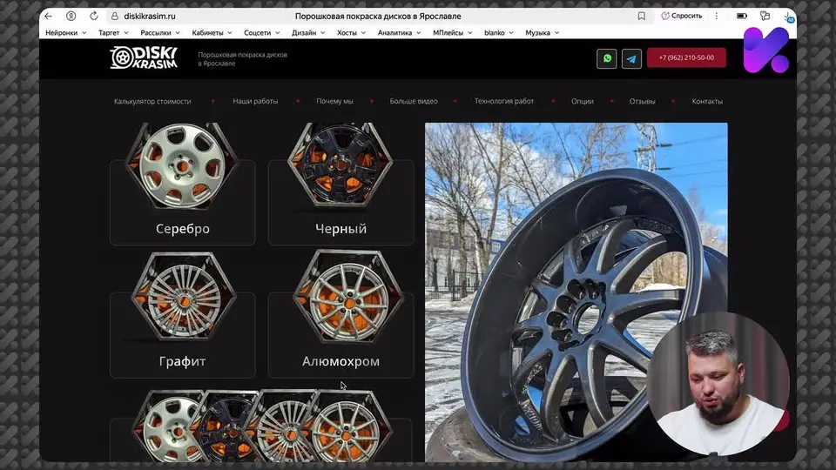Select the bottom card showing four wheels
The width and height of the screenshot is (836, 470).
[x=261, y=426]
